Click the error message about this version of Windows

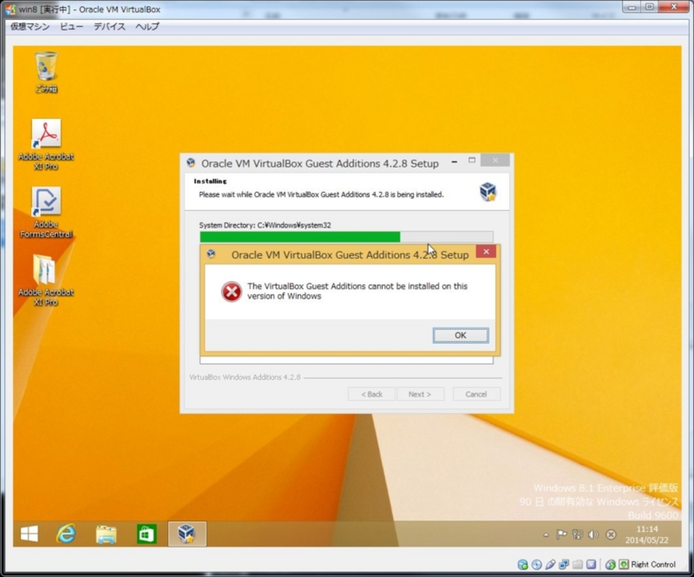[x=357, y=291]
